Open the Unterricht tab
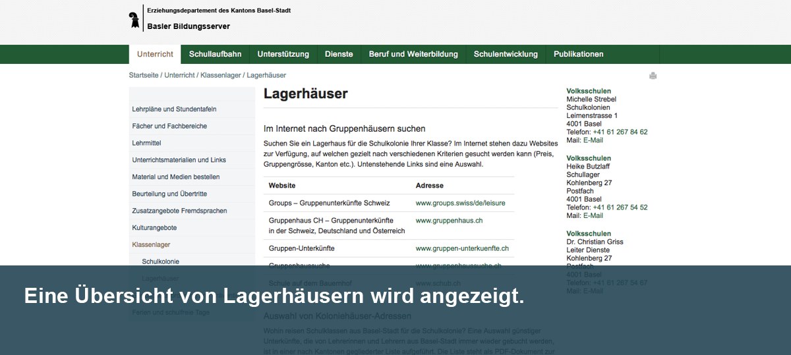Image resolution: width=791 pixels, height=355 pixels. 155,54
